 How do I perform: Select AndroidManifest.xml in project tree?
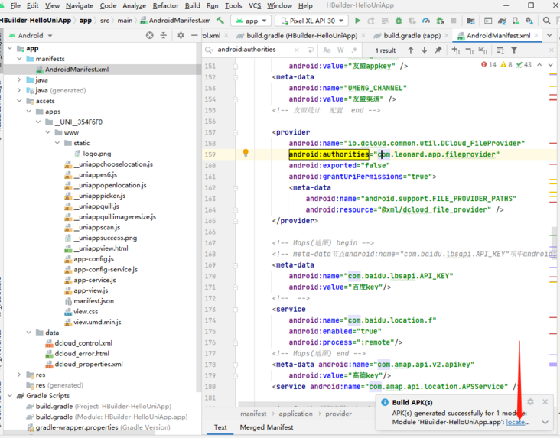pos(77,70)
